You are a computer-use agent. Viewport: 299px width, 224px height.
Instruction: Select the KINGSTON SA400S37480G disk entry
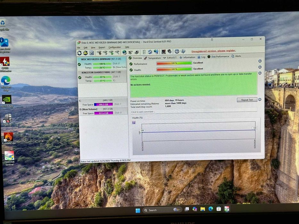pyautogui.click(x=102, y=76)
